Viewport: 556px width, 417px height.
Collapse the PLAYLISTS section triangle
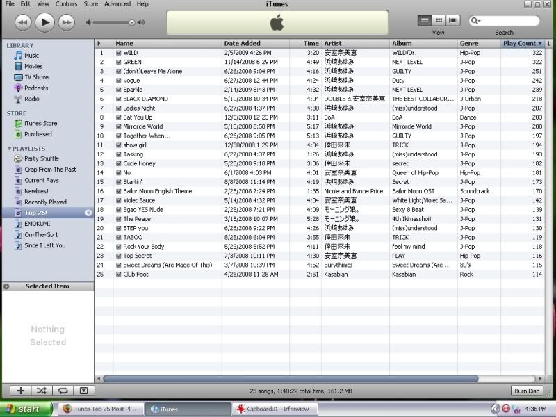click(8, 148)
